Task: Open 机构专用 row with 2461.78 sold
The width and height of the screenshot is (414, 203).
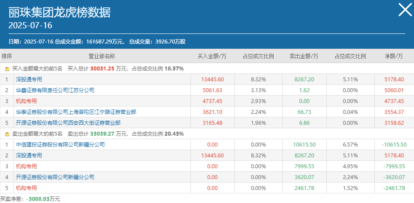Action: click(x=26, y=188)
